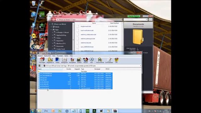Click the Viruscontrole icon in WinRAR

100,60
